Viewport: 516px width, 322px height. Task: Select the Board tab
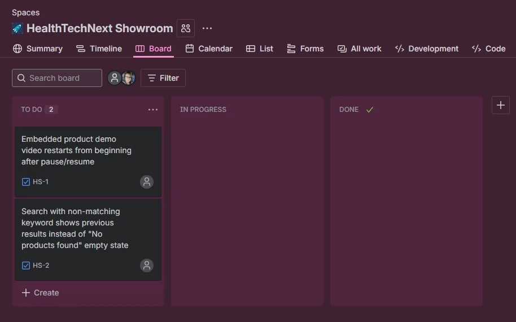click(x=154, y=49)
